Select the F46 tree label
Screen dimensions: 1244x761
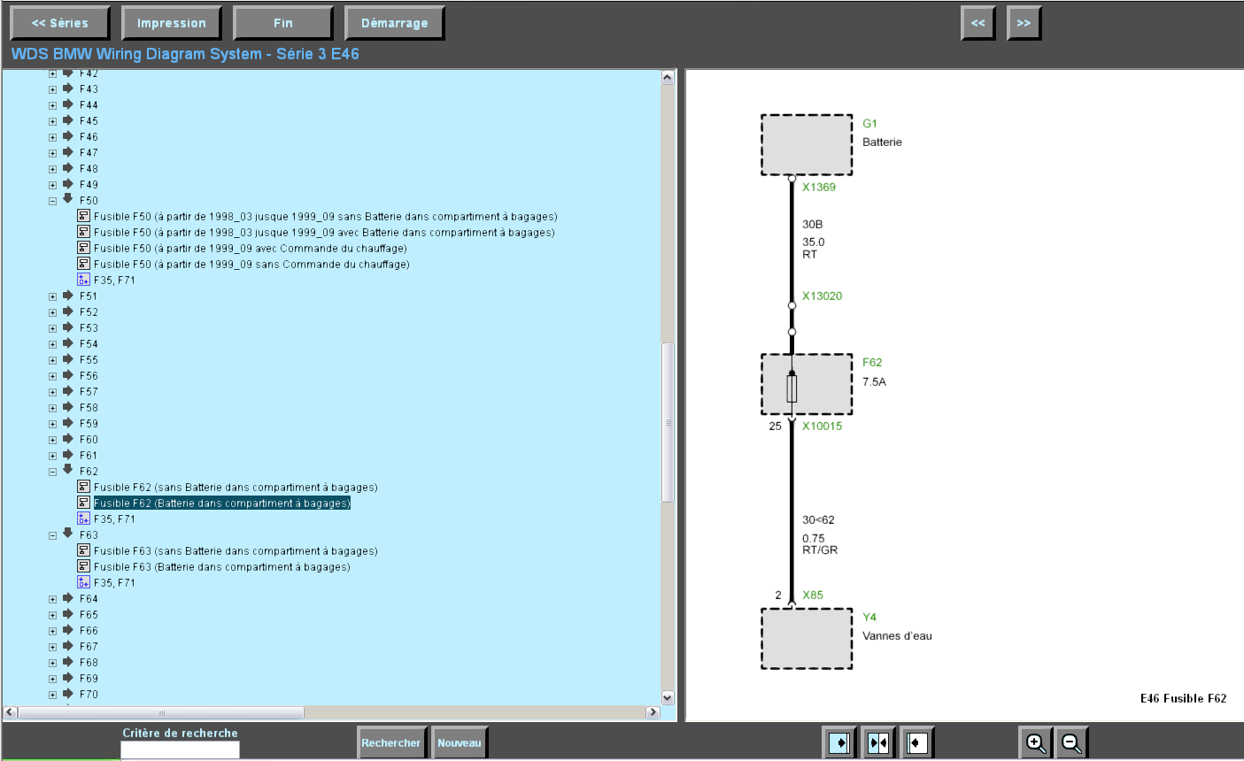[x=89, y=137]
